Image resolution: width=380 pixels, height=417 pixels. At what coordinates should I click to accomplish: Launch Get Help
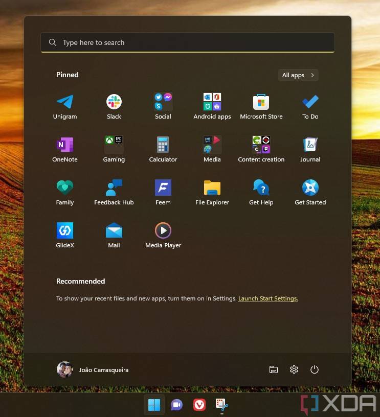click(x=261, y=193)
